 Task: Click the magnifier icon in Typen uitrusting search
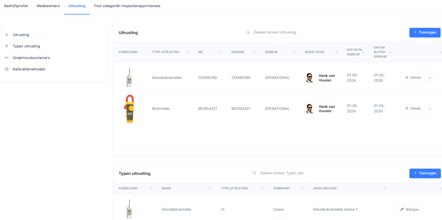[254, 173]
